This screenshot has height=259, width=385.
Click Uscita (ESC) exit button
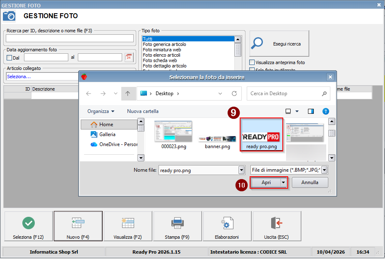[277, 226]
